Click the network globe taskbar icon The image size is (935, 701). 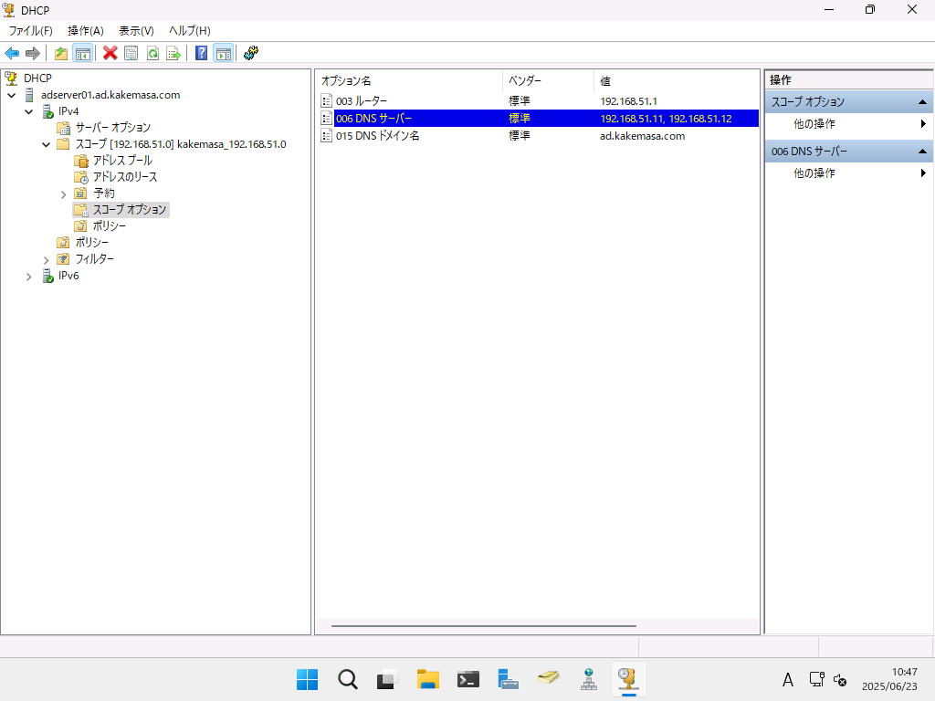tap(589, 679)
